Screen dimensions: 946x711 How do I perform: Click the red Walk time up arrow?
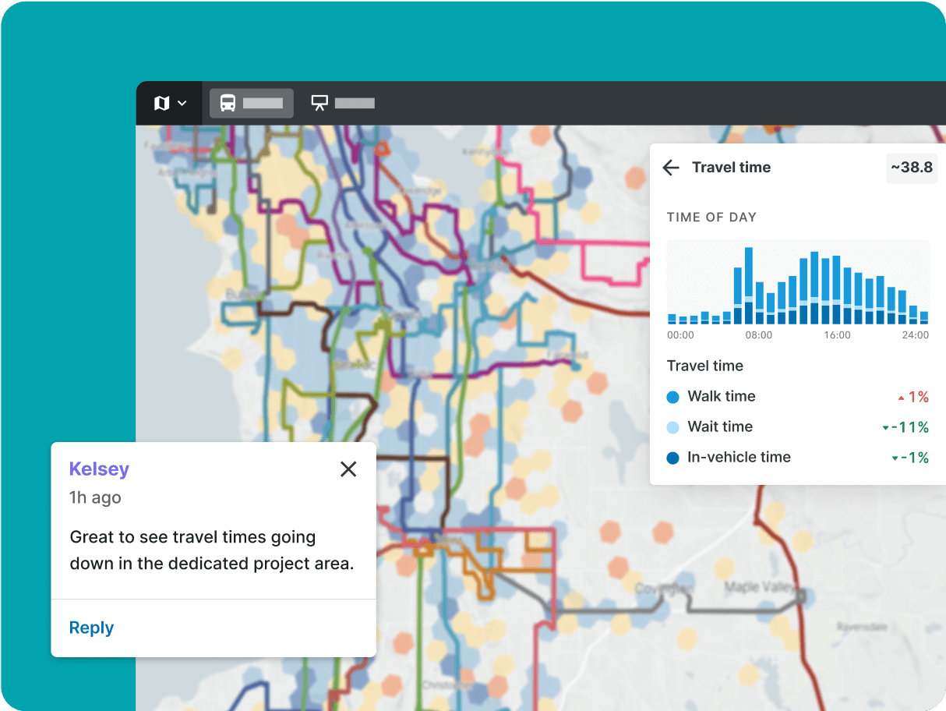coord(902,398)
